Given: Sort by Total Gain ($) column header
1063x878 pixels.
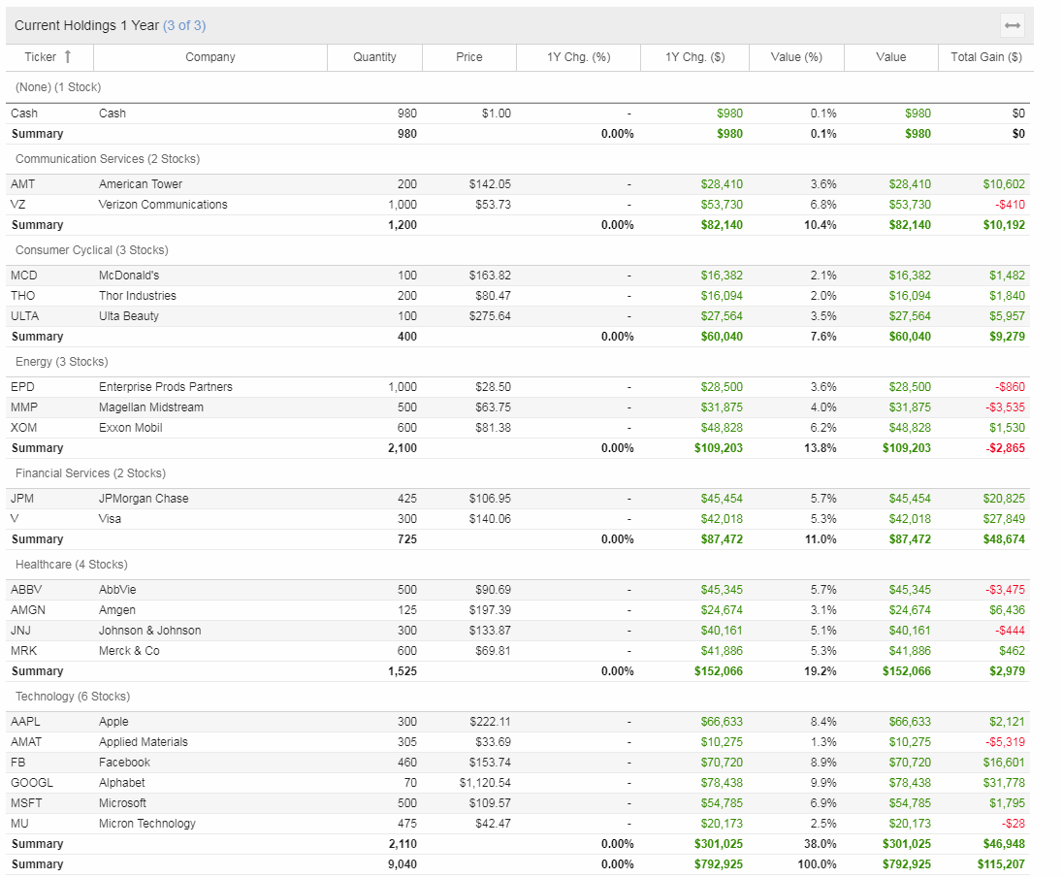Looking at the screenshot, I should [x=985, y=57].
